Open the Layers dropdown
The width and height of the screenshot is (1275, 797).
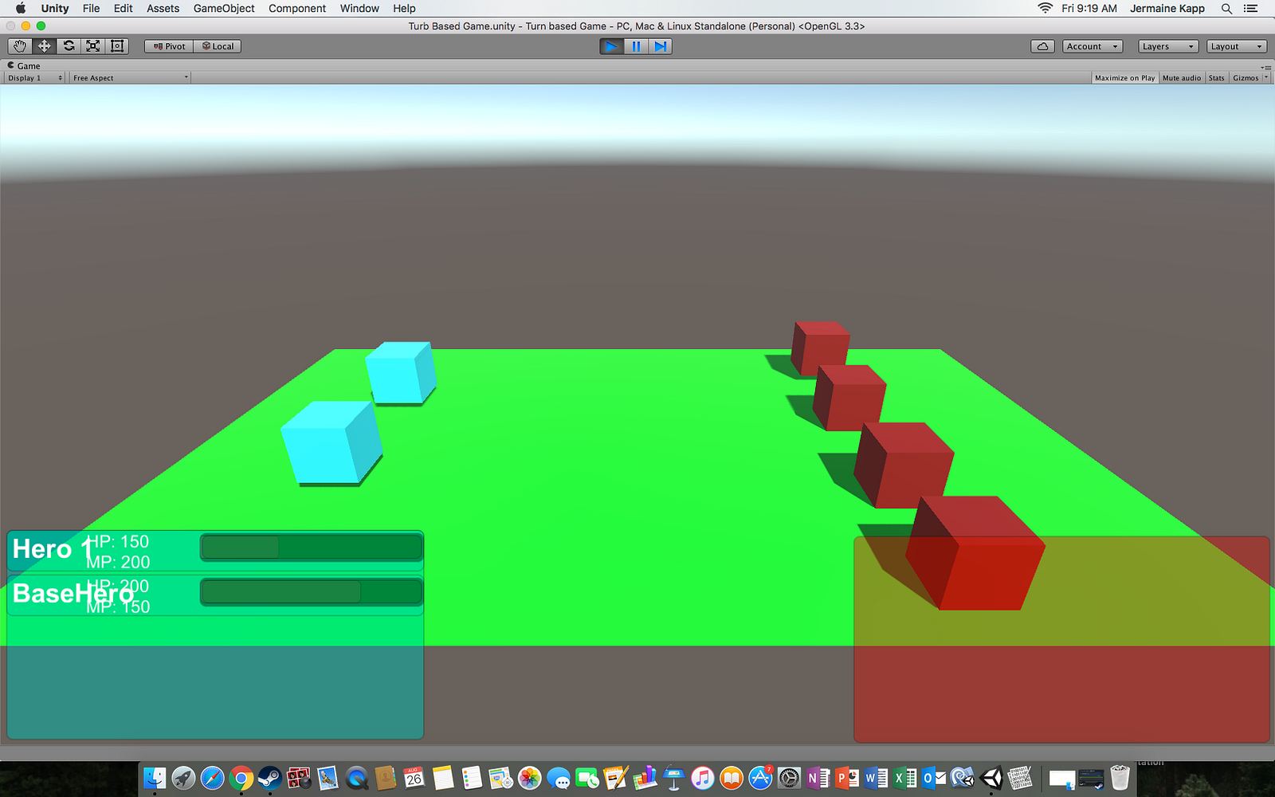tap(1168, 46)
